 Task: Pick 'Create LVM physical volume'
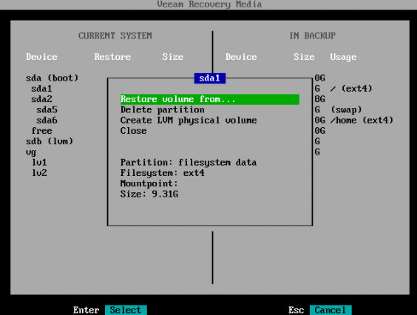pyautogui.click(x=189, y=121)
